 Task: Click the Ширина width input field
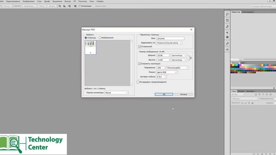(163, 56)
